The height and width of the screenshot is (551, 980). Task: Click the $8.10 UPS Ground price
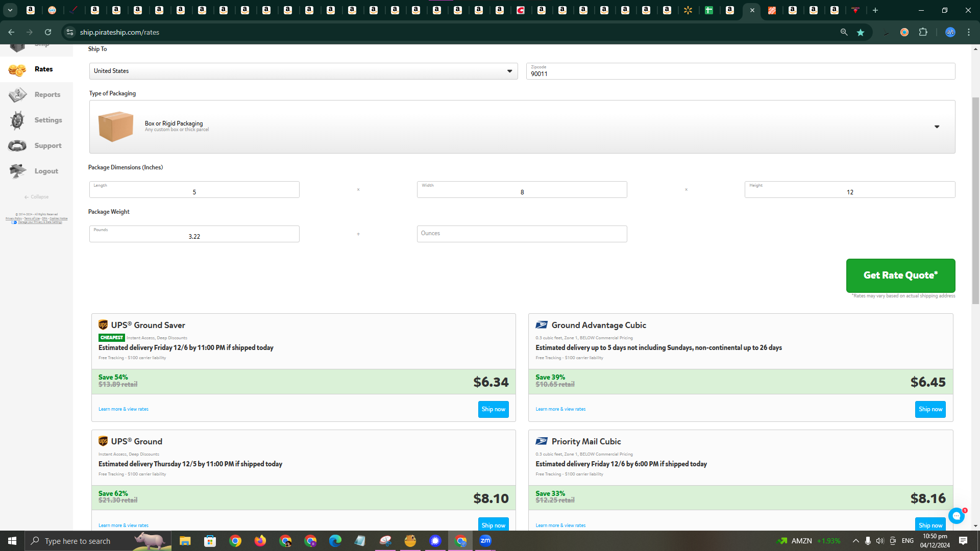pos(491,498)
